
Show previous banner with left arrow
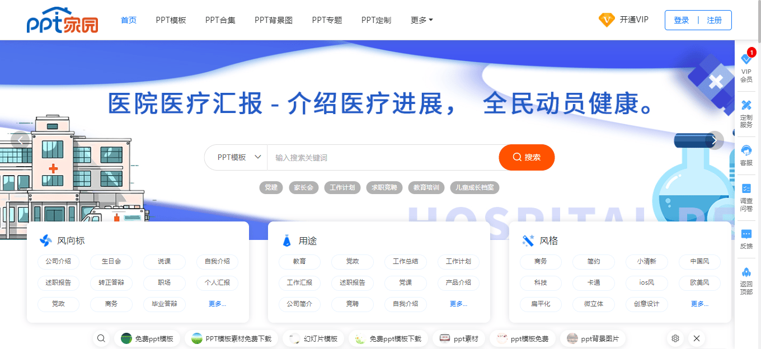point(20,140)
